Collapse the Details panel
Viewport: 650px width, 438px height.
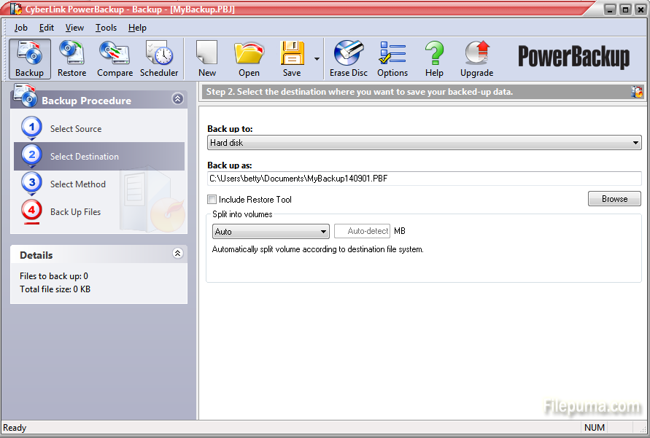pos(177,254)
